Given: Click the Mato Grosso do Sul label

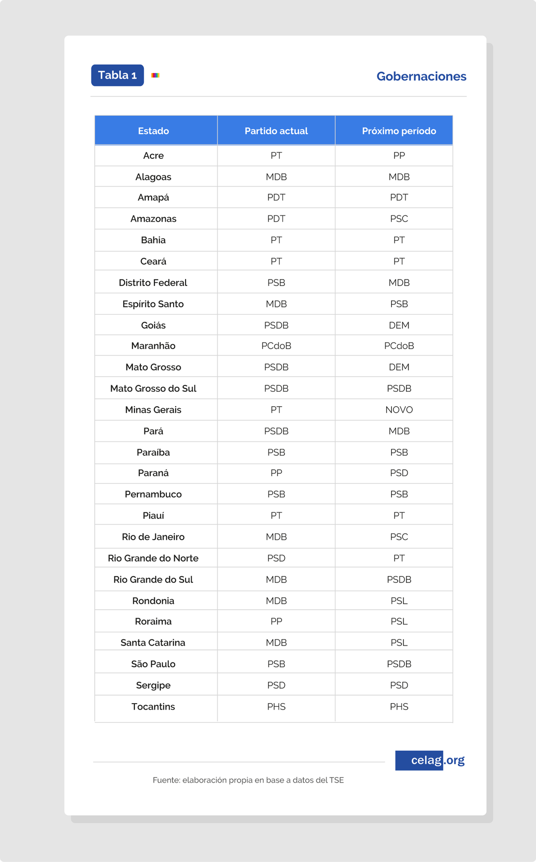Looking at the screenshot, I should [x=153, y=389].
